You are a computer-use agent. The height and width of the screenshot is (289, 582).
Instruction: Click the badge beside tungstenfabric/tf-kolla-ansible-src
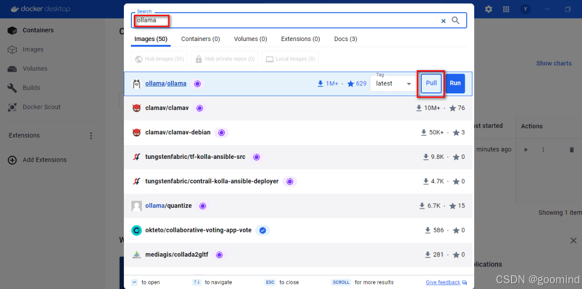[256, 157]
